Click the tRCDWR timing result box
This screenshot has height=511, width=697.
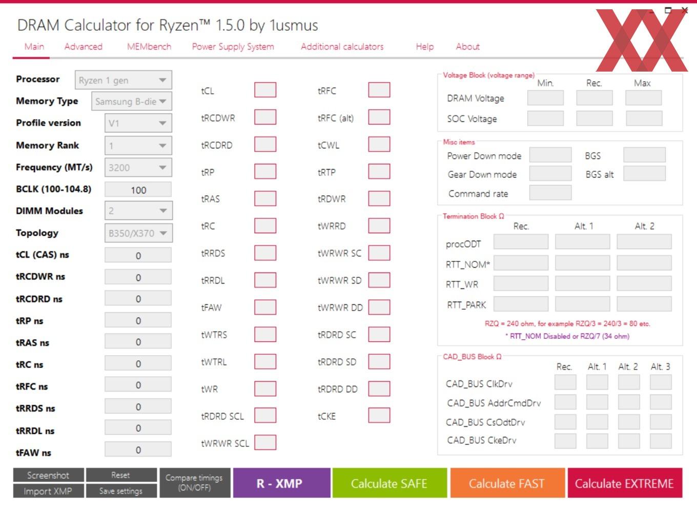pos(265,117)
